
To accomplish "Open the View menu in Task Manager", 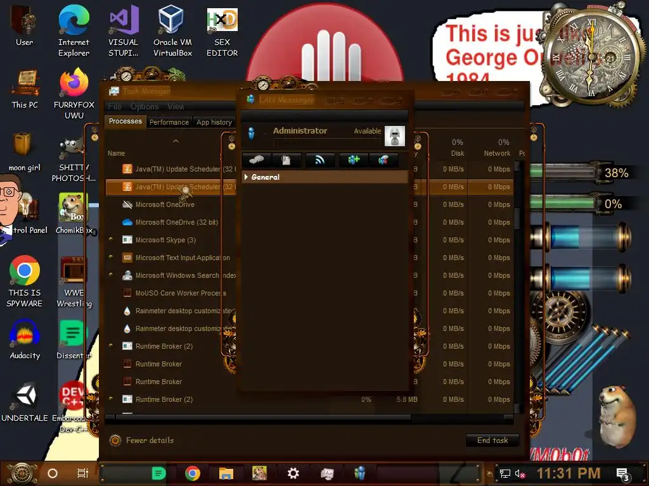I will click(176, 106).
